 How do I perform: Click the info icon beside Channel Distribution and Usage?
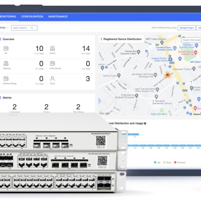click(145, 123)
